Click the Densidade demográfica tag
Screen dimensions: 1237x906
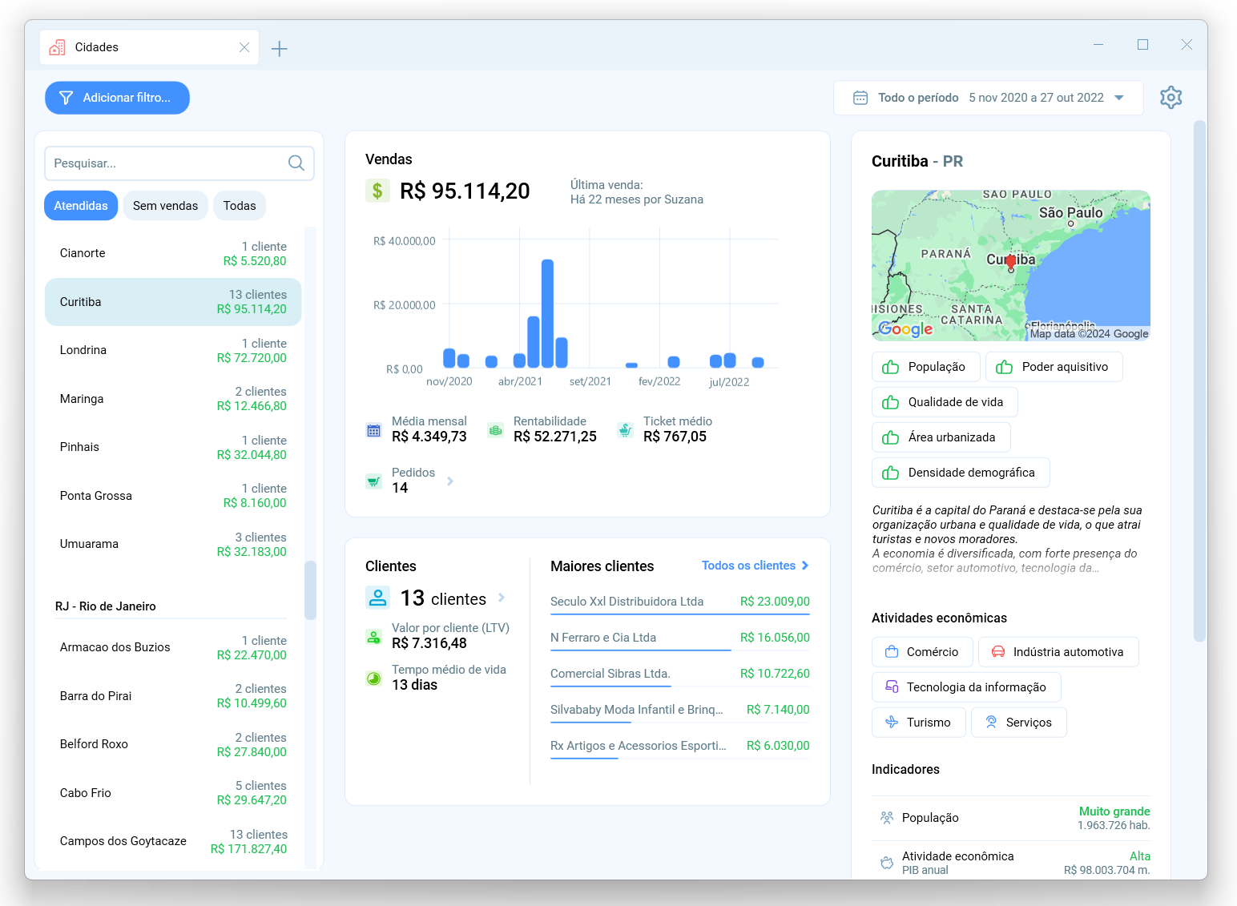961,473
